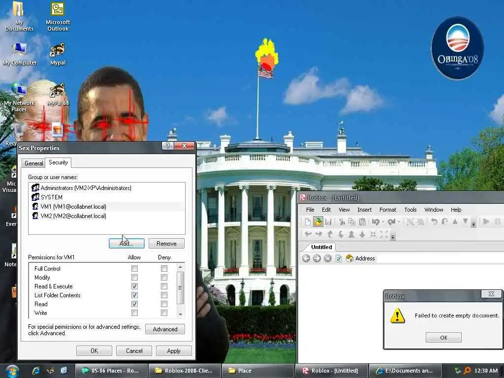Select the Untitled document tab
This screenshot has width=504, height=378.
click(x=321, y=247)
